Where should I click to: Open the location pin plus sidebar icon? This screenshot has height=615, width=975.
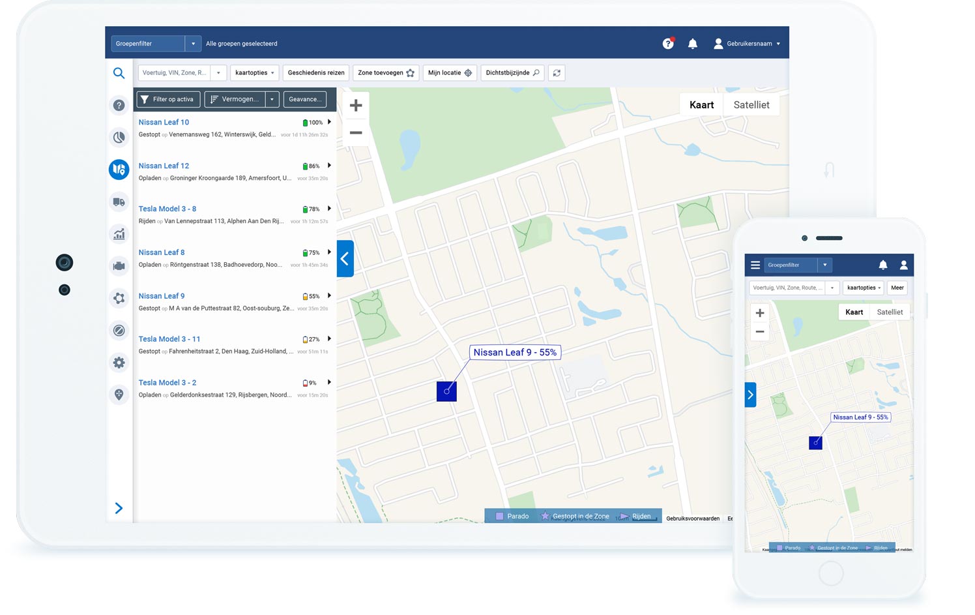click(119, 395)
